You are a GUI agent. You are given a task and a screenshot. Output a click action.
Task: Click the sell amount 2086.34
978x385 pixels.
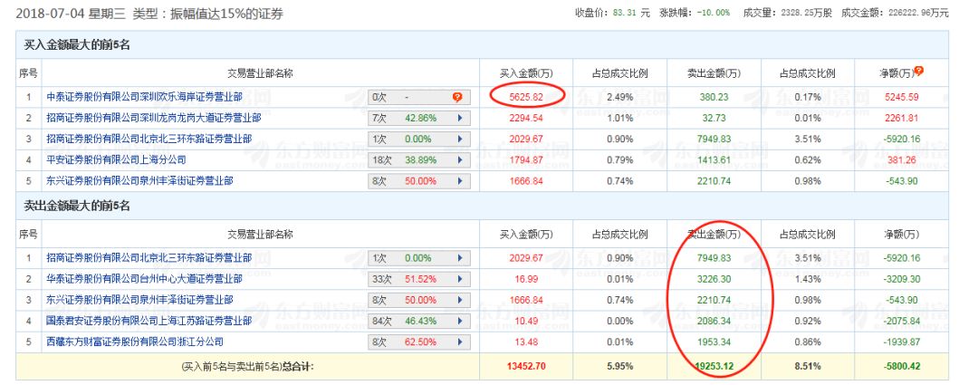click(714, 322)
